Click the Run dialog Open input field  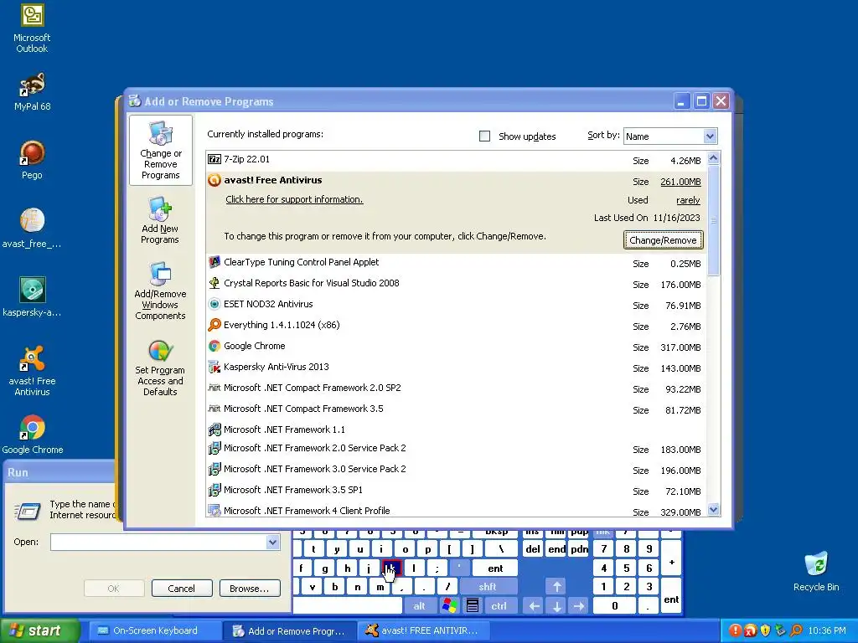point(158,542)
